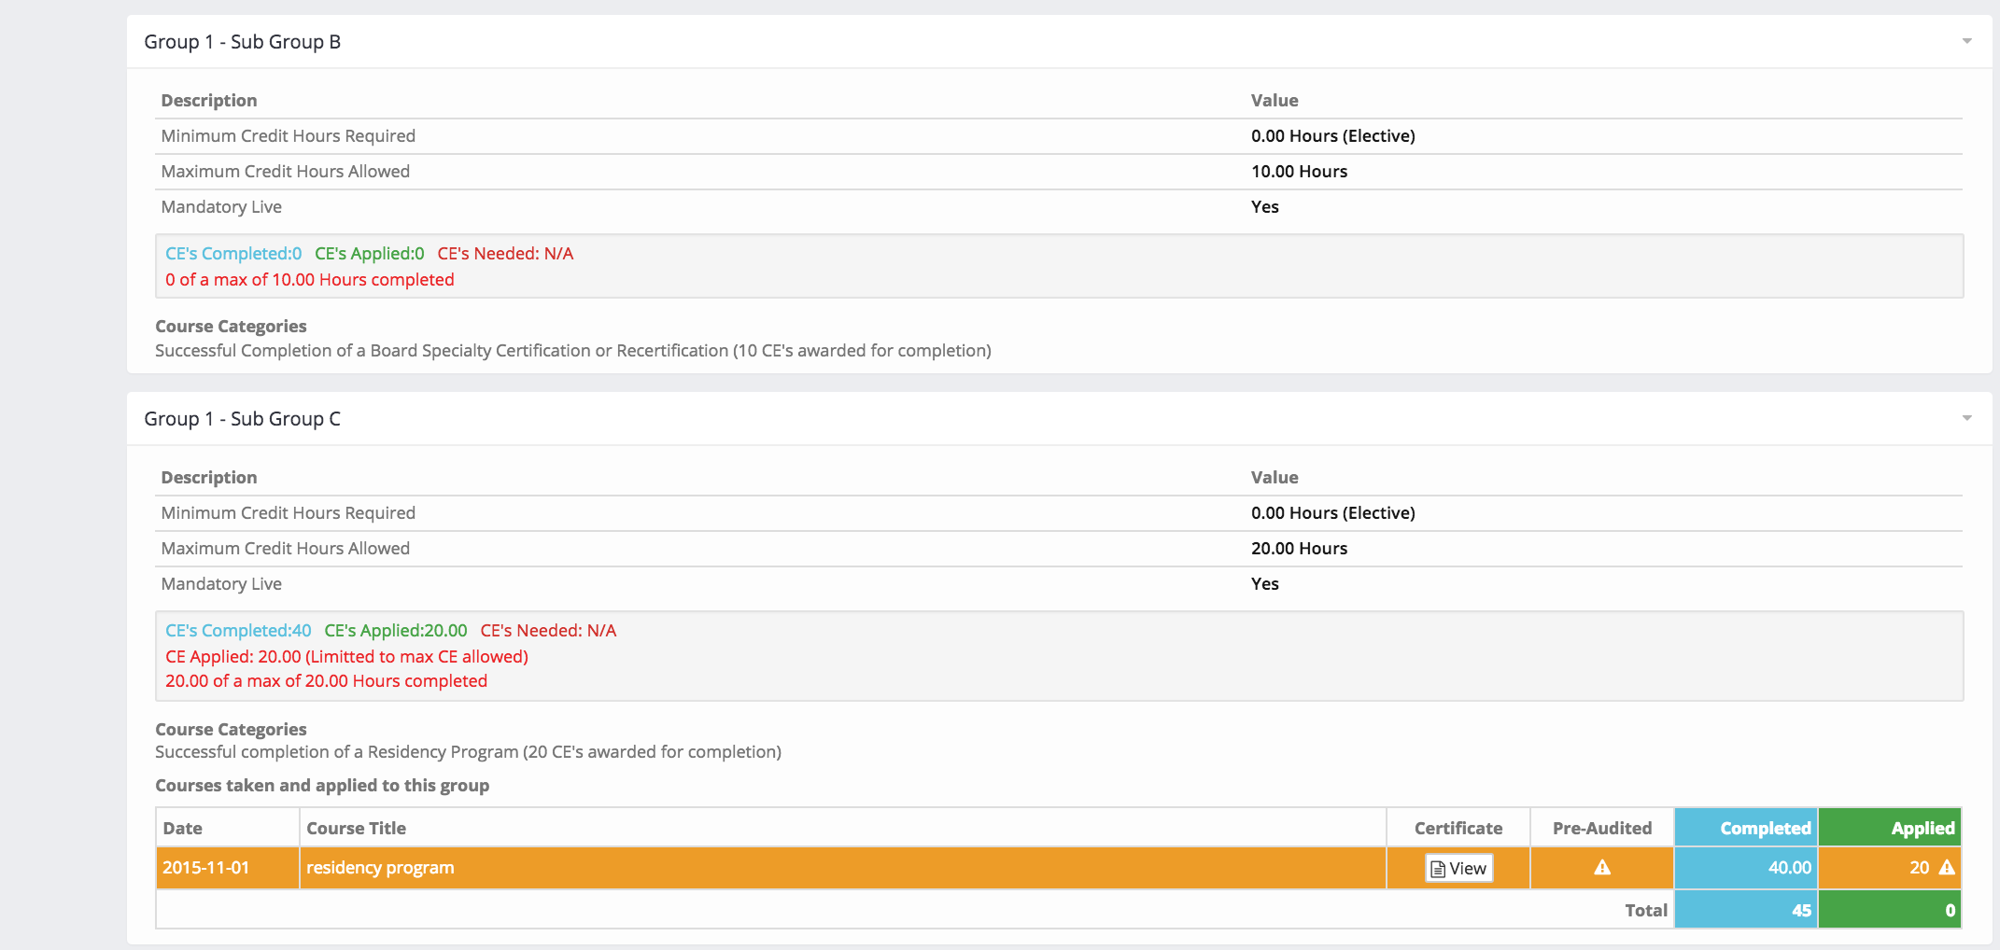Image resolution: width=2000 pixels, height=950 pixels.
Task: Click 'CE's Completed:40' in Sub Group C
Action: tap(238, 631)
